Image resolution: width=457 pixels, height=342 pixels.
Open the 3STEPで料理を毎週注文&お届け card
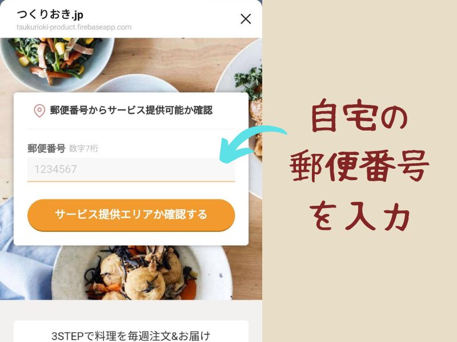pos(131,332)
